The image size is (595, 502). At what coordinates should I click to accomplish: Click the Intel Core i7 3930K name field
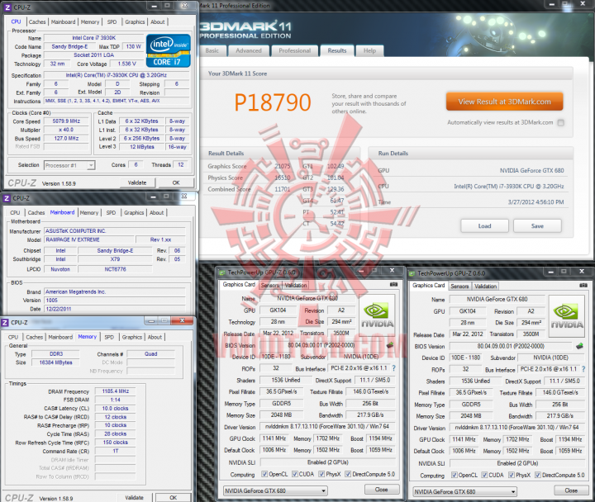[93, 38]
